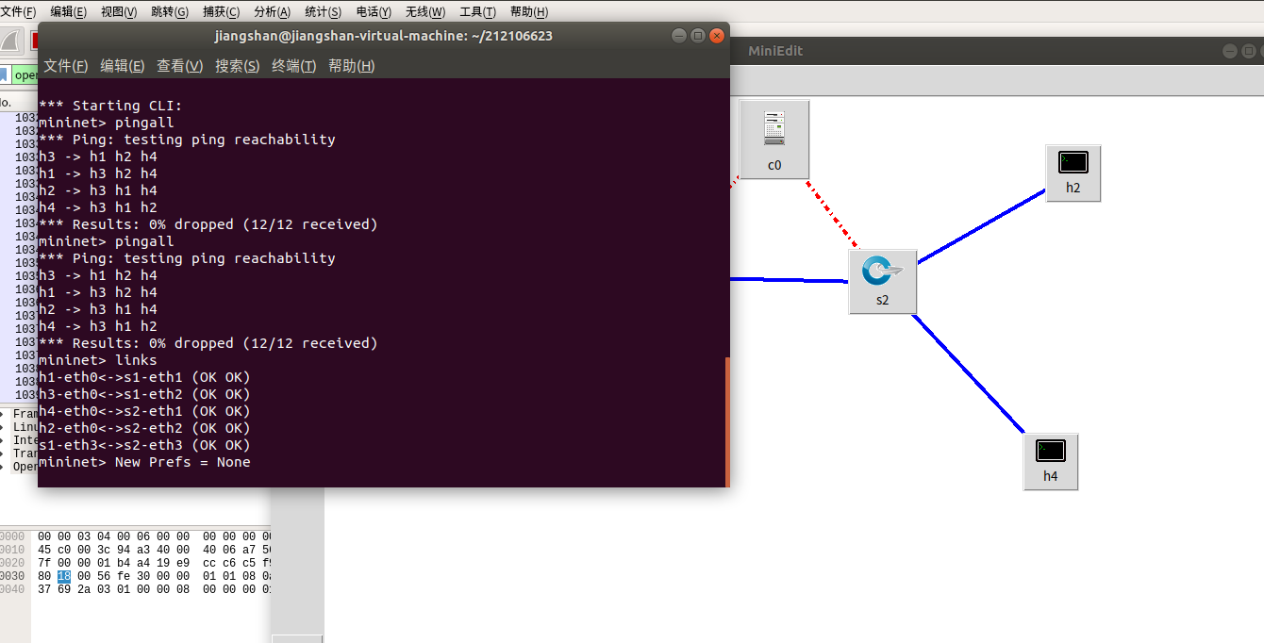Screen dimensions: 1264x643
Task: Click the terminal window title bar
Action: point(383,36)
